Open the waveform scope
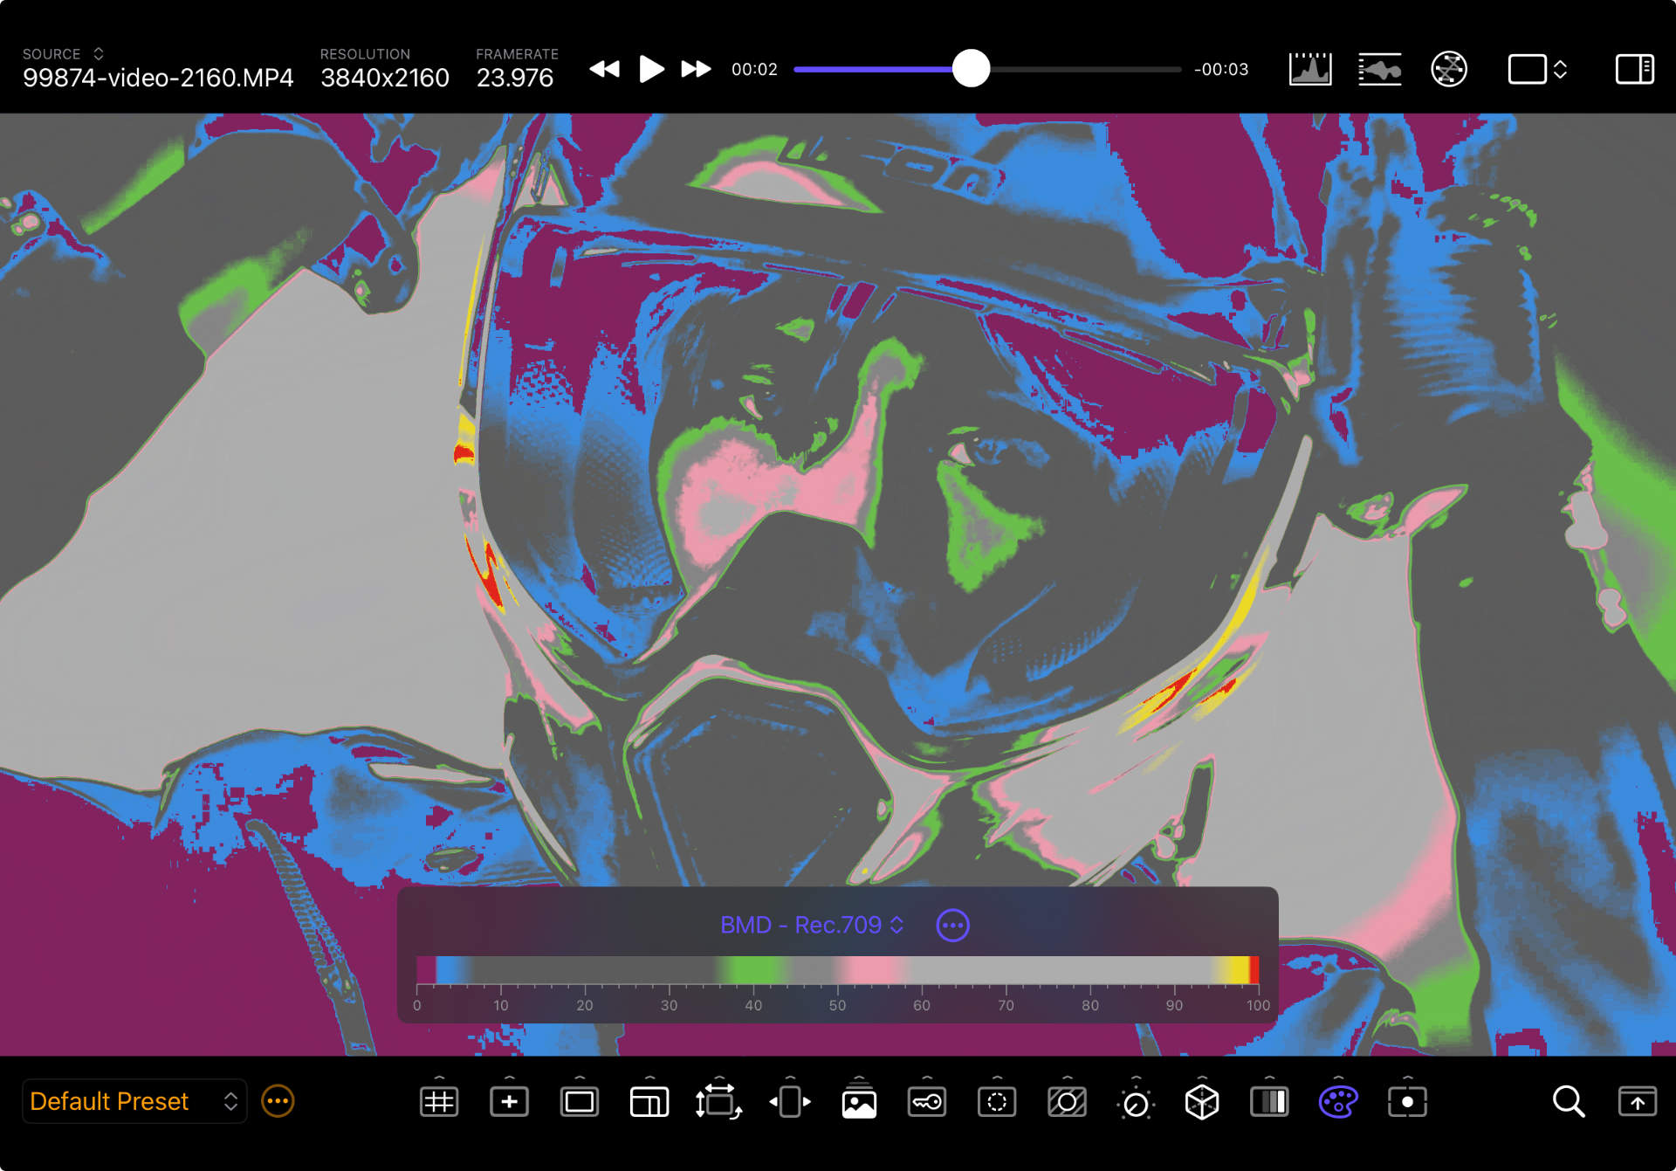 point(1379,69)
